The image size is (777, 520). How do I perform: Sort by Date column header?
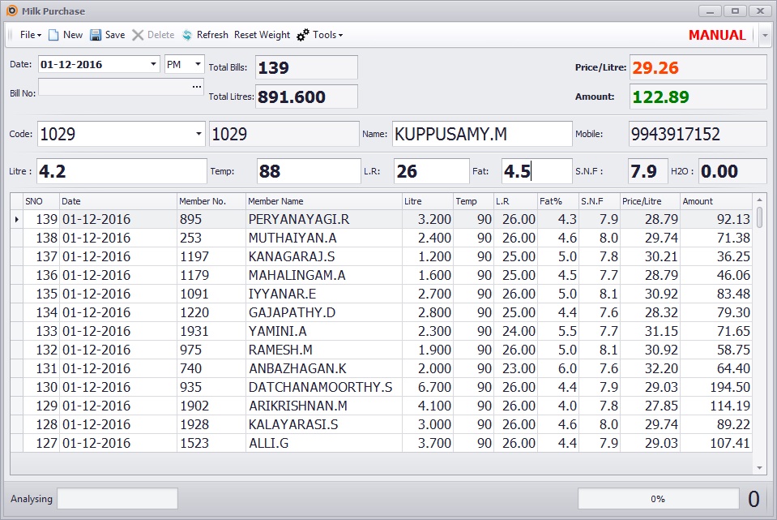(118, 201)
